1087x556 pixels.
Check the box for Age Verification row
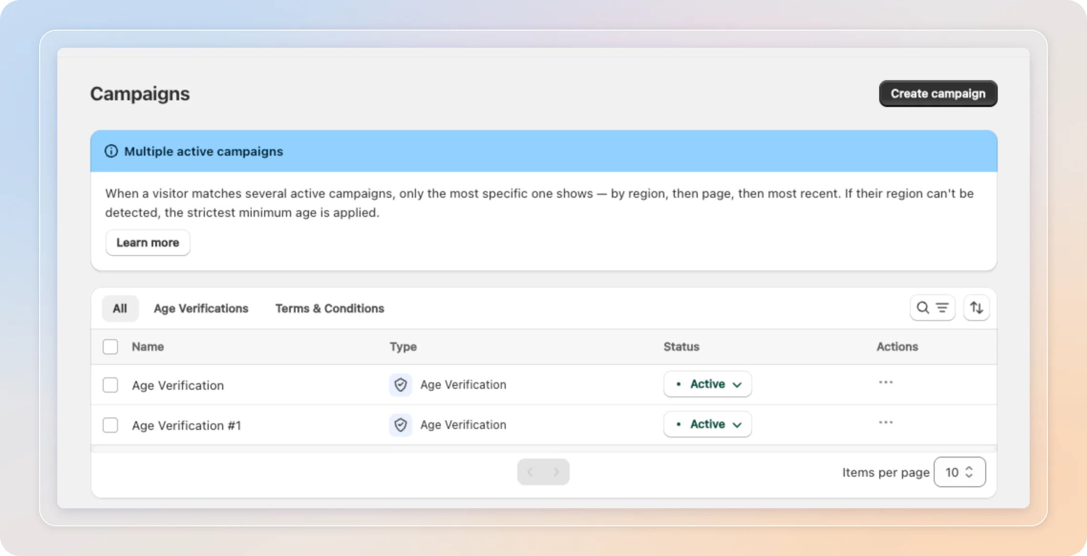point(110,385)
